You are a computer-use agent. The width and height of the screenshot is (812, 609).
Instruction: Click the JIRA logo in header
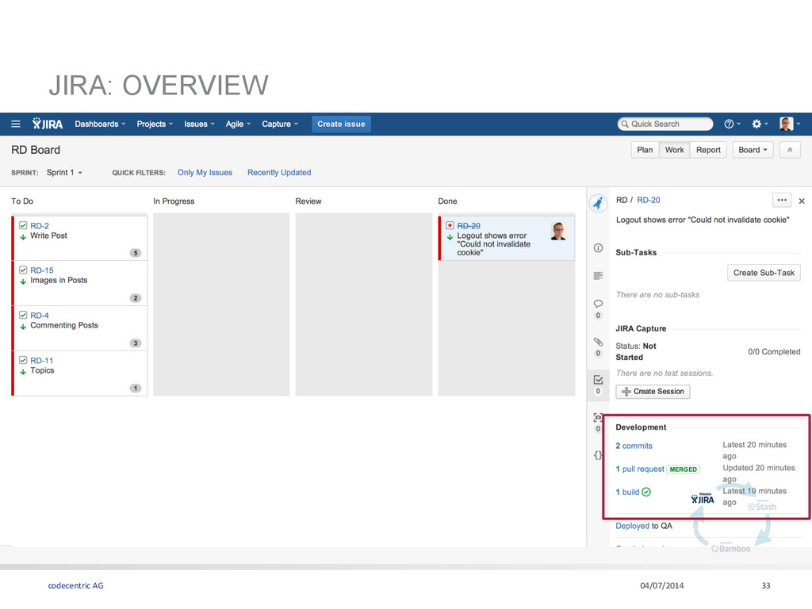click(x=47, y=124)
